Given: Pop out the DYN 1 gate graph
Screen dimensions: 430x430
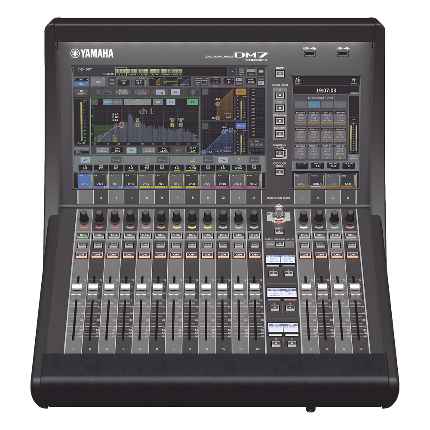Looking at the screenshot, I should pyautogui.click(x=205, y=92).
